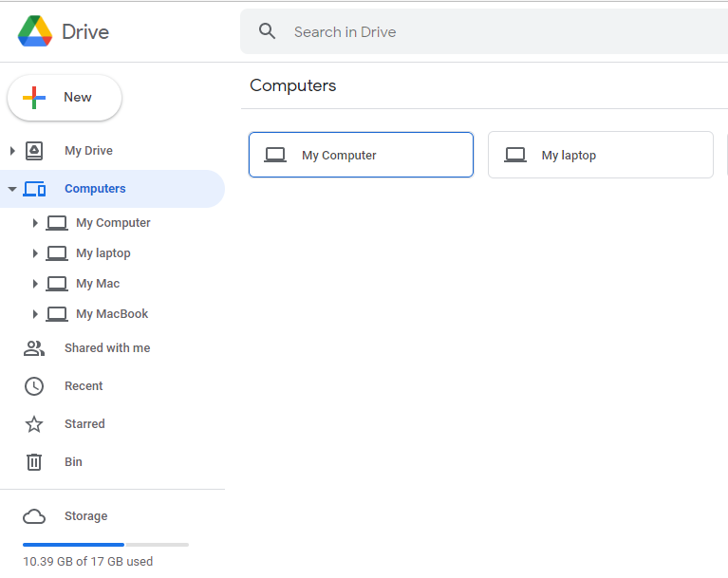Click the Recent clock icon
728x578 pixels.
click(x=34, y=386)
